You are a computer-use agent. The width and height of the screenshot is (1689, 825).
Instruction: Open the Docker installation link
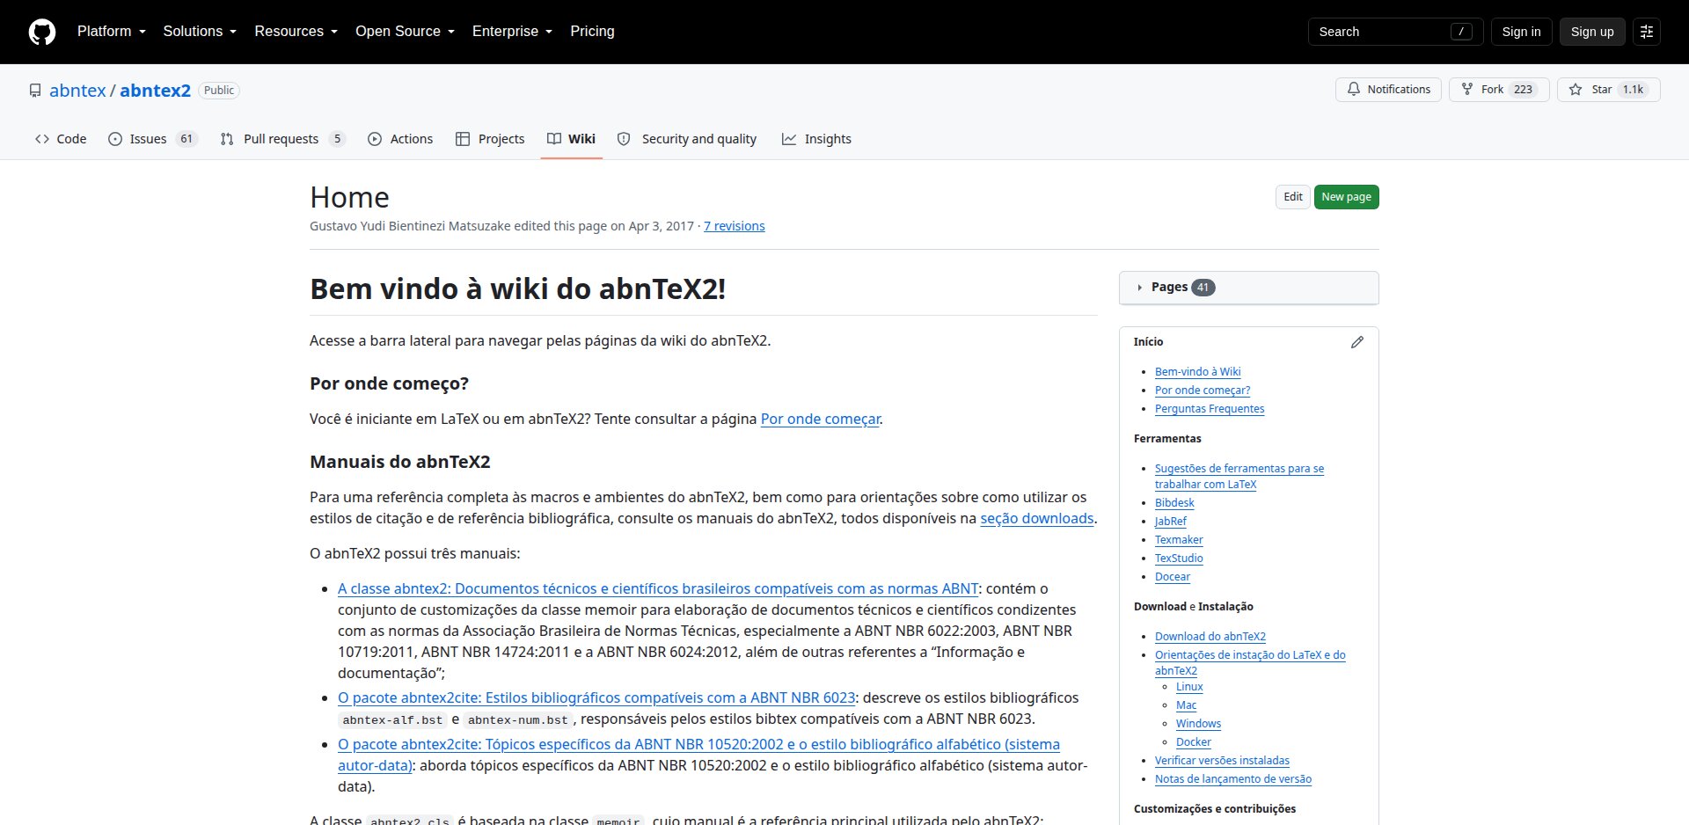(1194, 742)
